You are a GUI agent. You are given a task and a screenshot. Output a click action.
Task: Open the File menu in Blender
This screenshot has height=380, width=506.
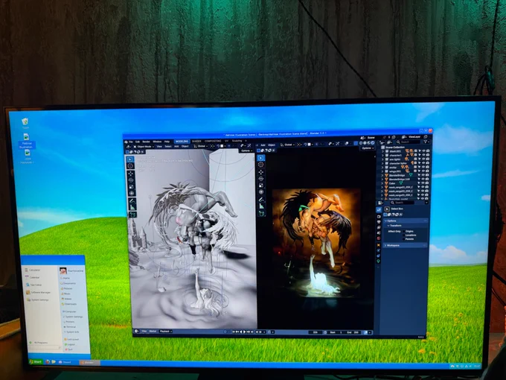(x=130, y=142)
